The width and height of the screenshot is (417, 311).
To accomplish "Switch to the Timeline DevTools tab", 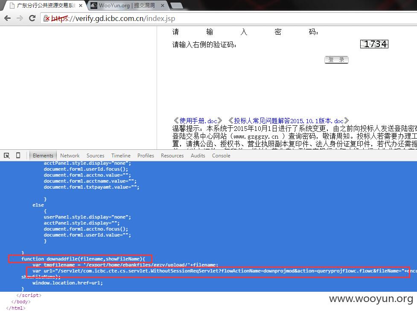I will pyautogui.click(x=121, y=155).
